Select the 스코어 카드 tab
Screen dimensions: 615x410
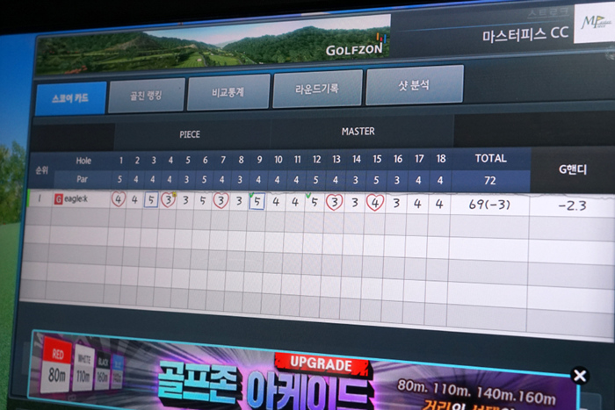click(71, 98)
